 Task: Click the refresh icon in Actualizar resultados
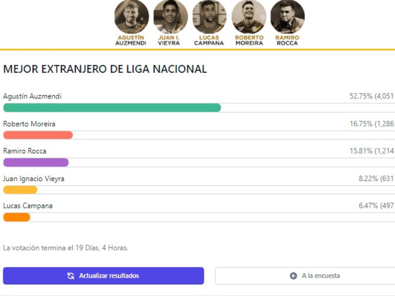(70, 276)
